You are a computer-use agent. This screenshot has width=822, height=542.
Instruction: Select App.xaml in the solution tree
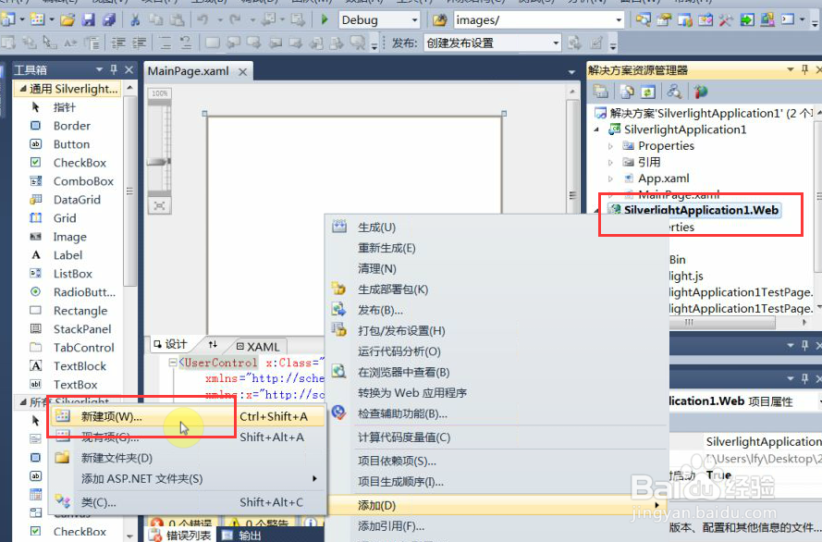(663, 179)
